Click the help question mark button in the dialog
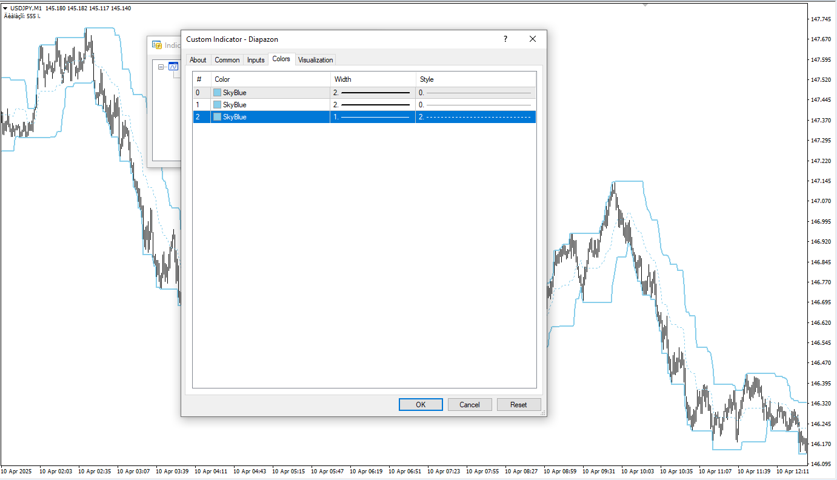Image resolution: width=837 pixels, height=480 pixels. point(505,39)
